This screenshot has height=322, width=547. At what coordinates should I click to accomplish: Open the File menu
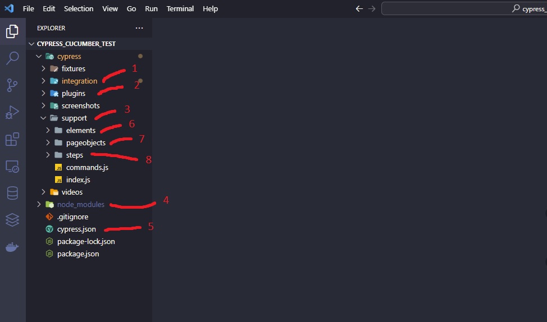pos(28,9)
